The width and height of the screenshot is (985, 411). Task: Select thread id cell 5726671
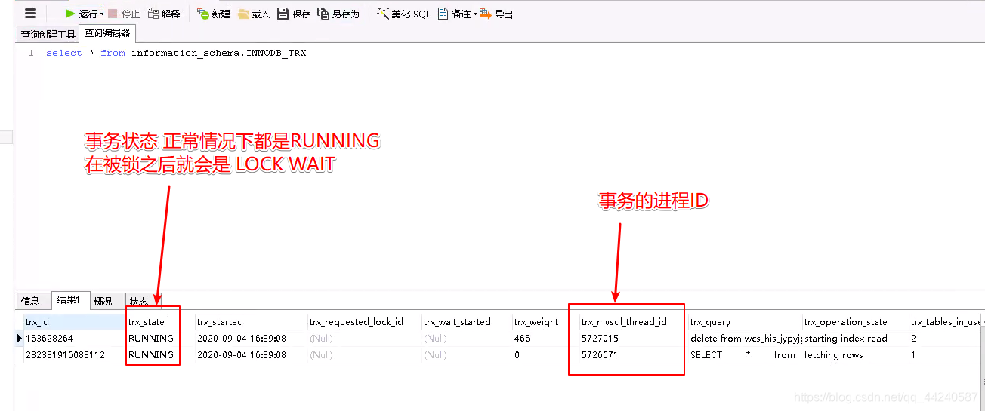coord(632,355)
